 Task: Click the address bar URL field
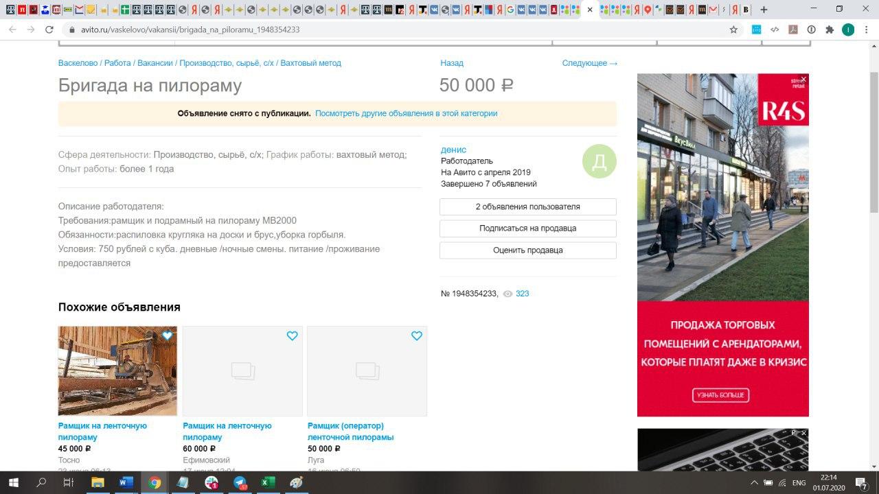pos(343,30)
